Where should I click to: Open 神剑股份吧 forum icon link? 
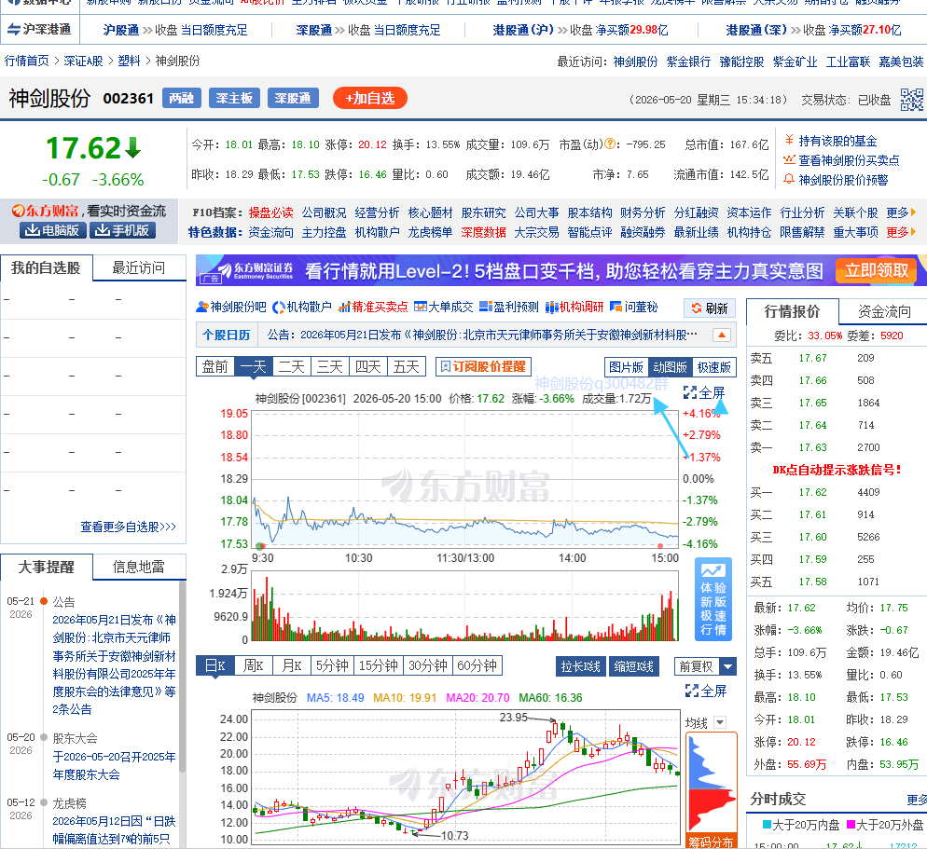pos(231,307)
